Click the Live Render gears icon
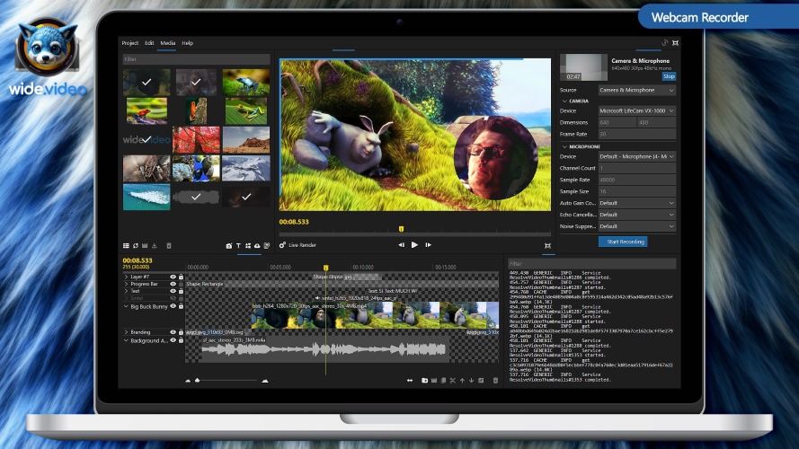799x449 pixels. click(282, 245)
